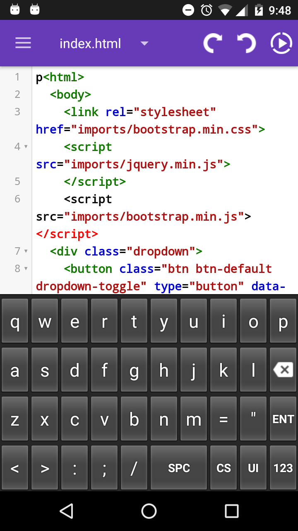
Task: Tap the Android back navigation button
Action: pyautogui.click(x=66, y=511)
